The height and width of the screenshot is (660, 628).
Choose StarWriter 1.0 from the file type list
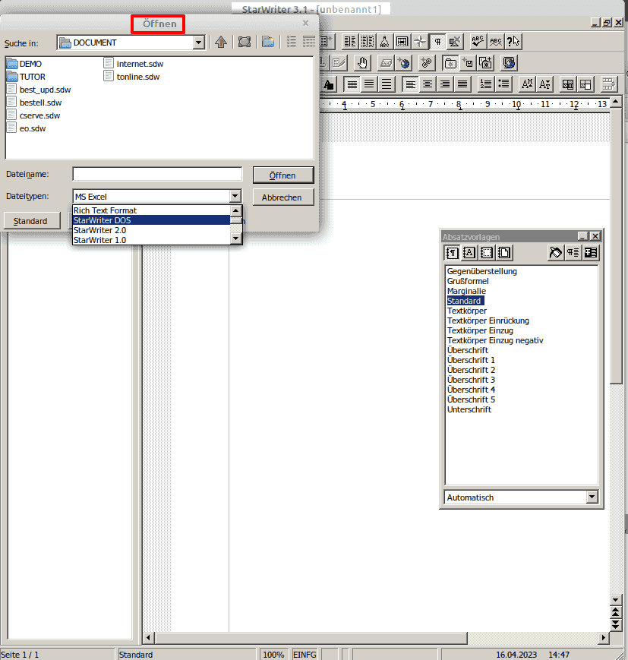(151, 240)
